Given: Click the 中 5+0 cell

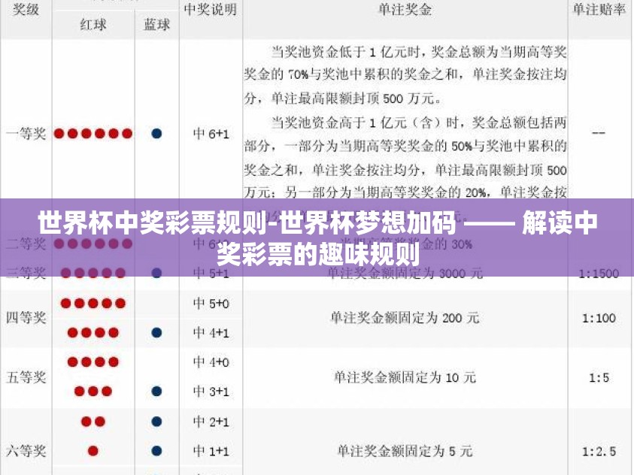Looking at the screenshot, I should pyautogui.click(x=211, y=303).
